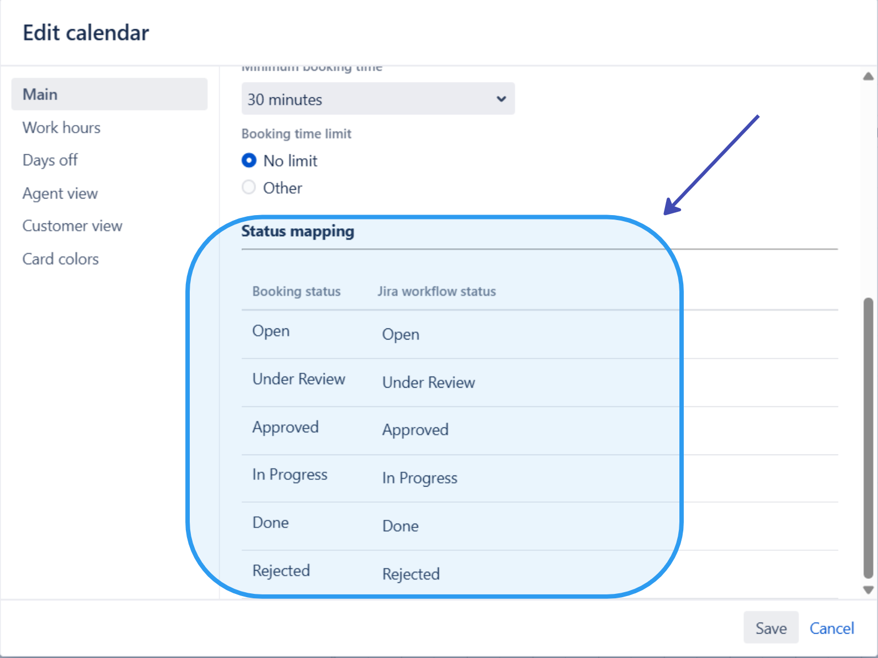
Task: Select the No limit radio button
Action: (249, 160)
